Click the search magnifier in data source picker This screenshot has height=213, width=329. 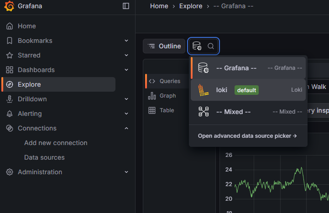[211, 46]
